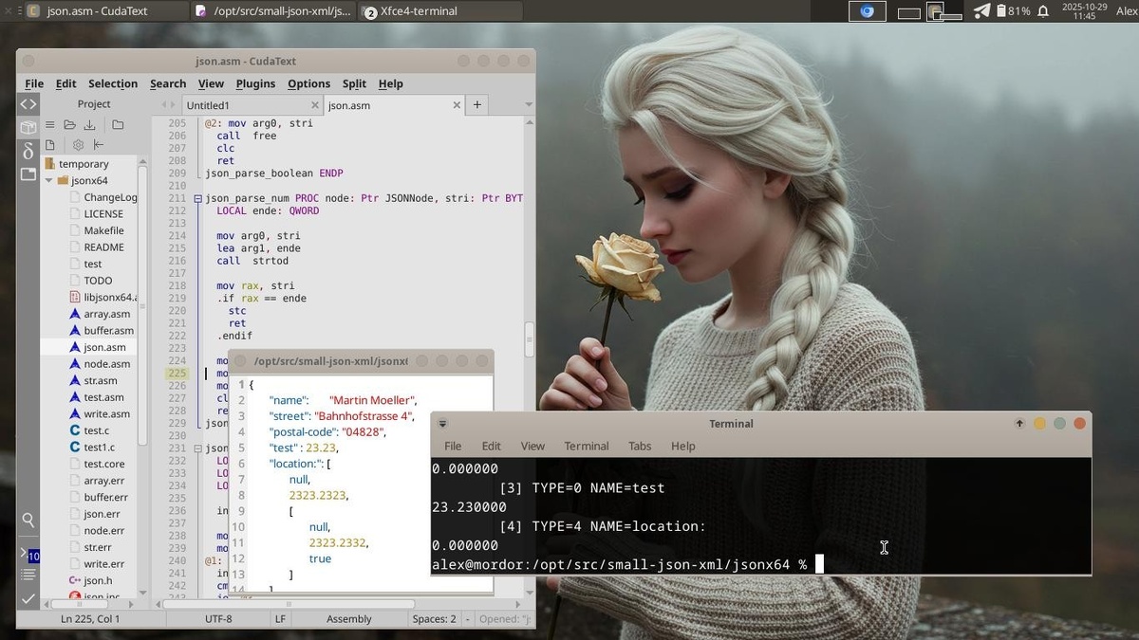Image resolution: width=1139 pixels, height=640 pixels.
Task: Open project menu hamburger icon
Action: pos(50,124)
